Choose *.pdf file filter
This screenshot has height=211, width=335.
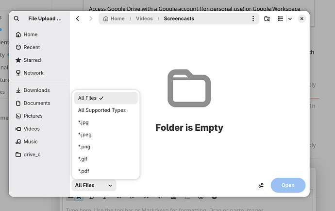coord(106,171)
